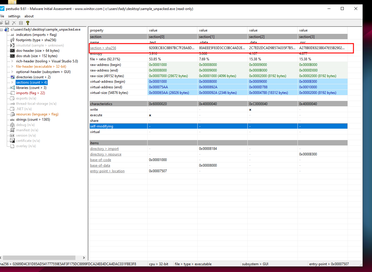Click the 'file > ratio (92.31%)' row label
Image resolution: width=372 pixels, height=272 pixels.
105,59
